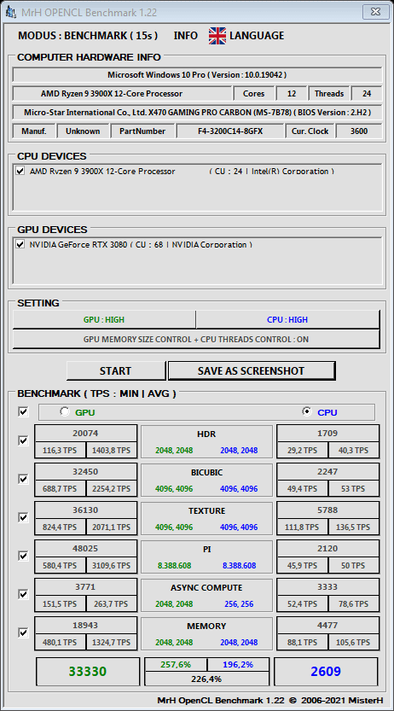
Task: Click the 256, 256 ASYNC COMPUTE CPU size
Action: 239,604
